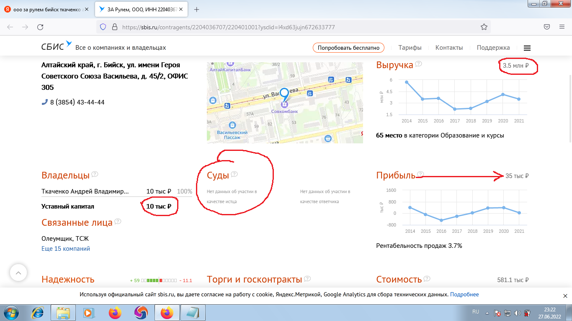Click the hamburger menu icon in header
The width and height of the screenshot is (572, 321).
point(527,48)
